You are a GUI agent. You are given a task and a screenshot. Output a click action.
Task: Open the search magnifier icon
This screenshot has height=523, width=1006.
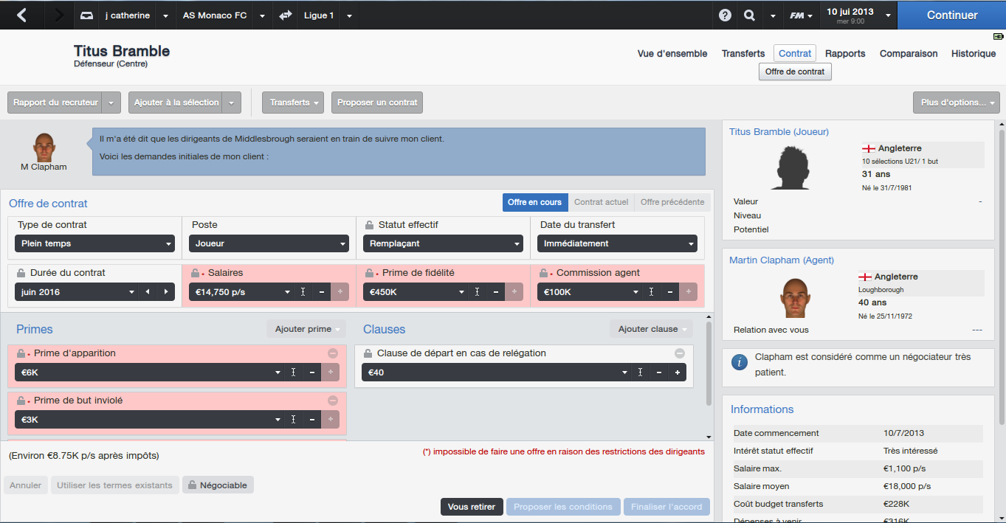(750, 15)
